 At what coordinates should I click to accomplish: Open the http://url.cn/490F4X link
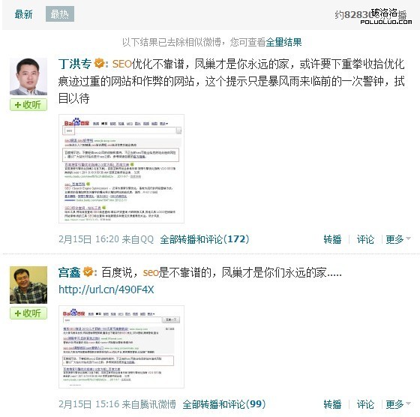pyautogui.click(x=106, y=289)
